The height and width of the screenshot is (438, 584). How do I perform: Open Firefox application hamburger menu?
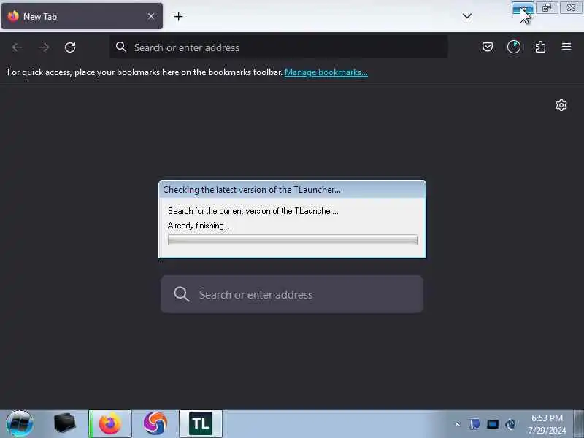(566, 47)
